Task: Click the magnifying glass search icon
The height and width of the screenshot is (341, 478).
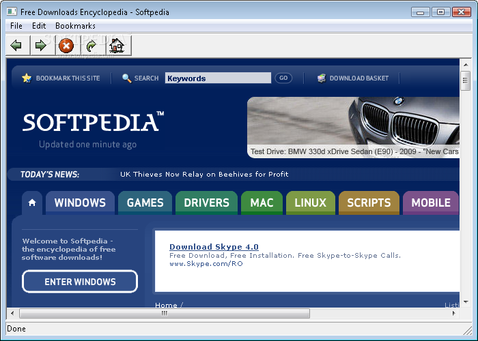Action: coord(126,78)
